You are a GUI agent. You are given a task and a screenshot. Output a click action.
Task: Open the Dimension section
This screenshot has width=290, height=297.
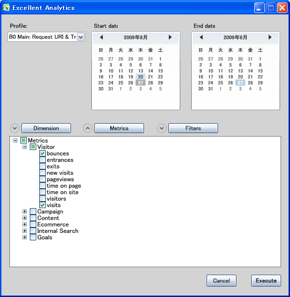click(46, 128)
